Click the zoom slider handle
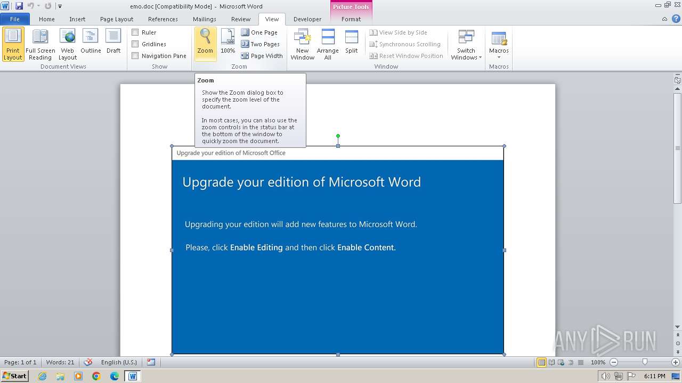The height and width of the screenshot is (383, 682). point(645,362)
